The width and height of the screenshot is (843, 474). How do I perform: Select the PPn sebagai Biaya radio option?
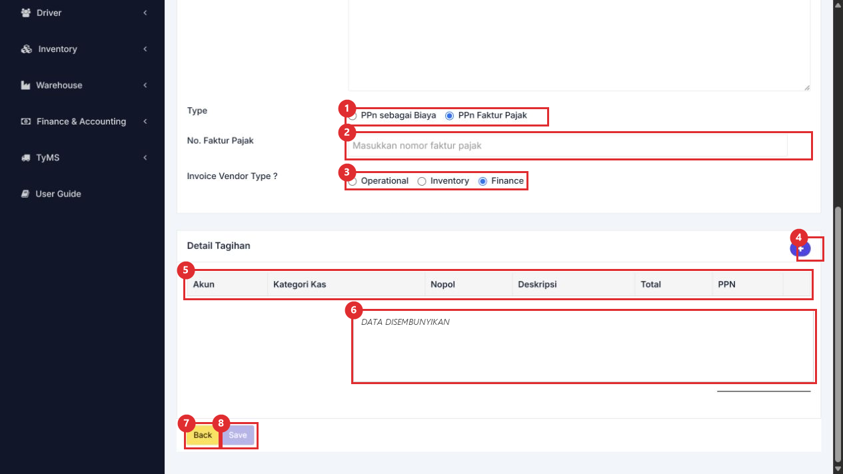pyautogui.click(x=353, y=115)
